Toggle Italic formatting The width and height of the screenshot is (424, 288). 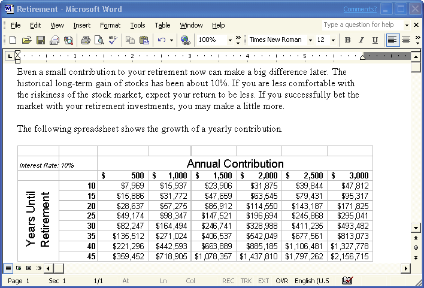(x=361, y=40)
